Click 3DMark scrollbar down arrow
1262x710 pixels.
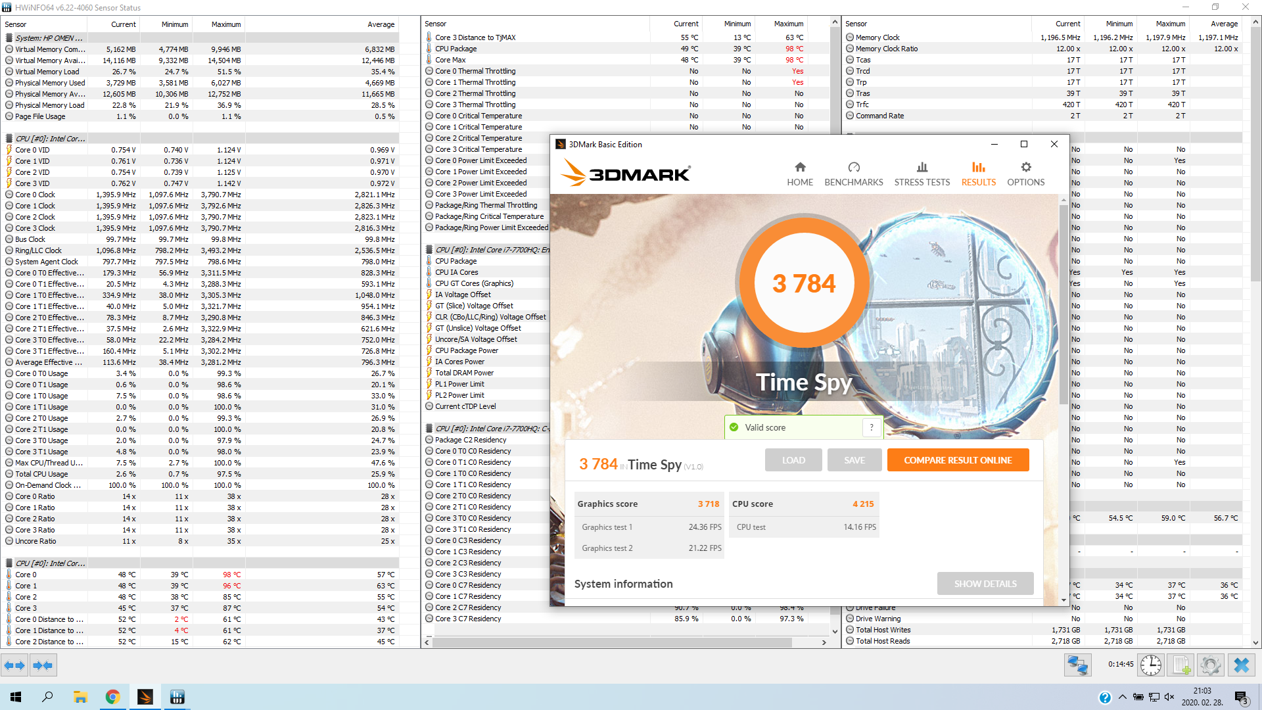[1063, 600]
